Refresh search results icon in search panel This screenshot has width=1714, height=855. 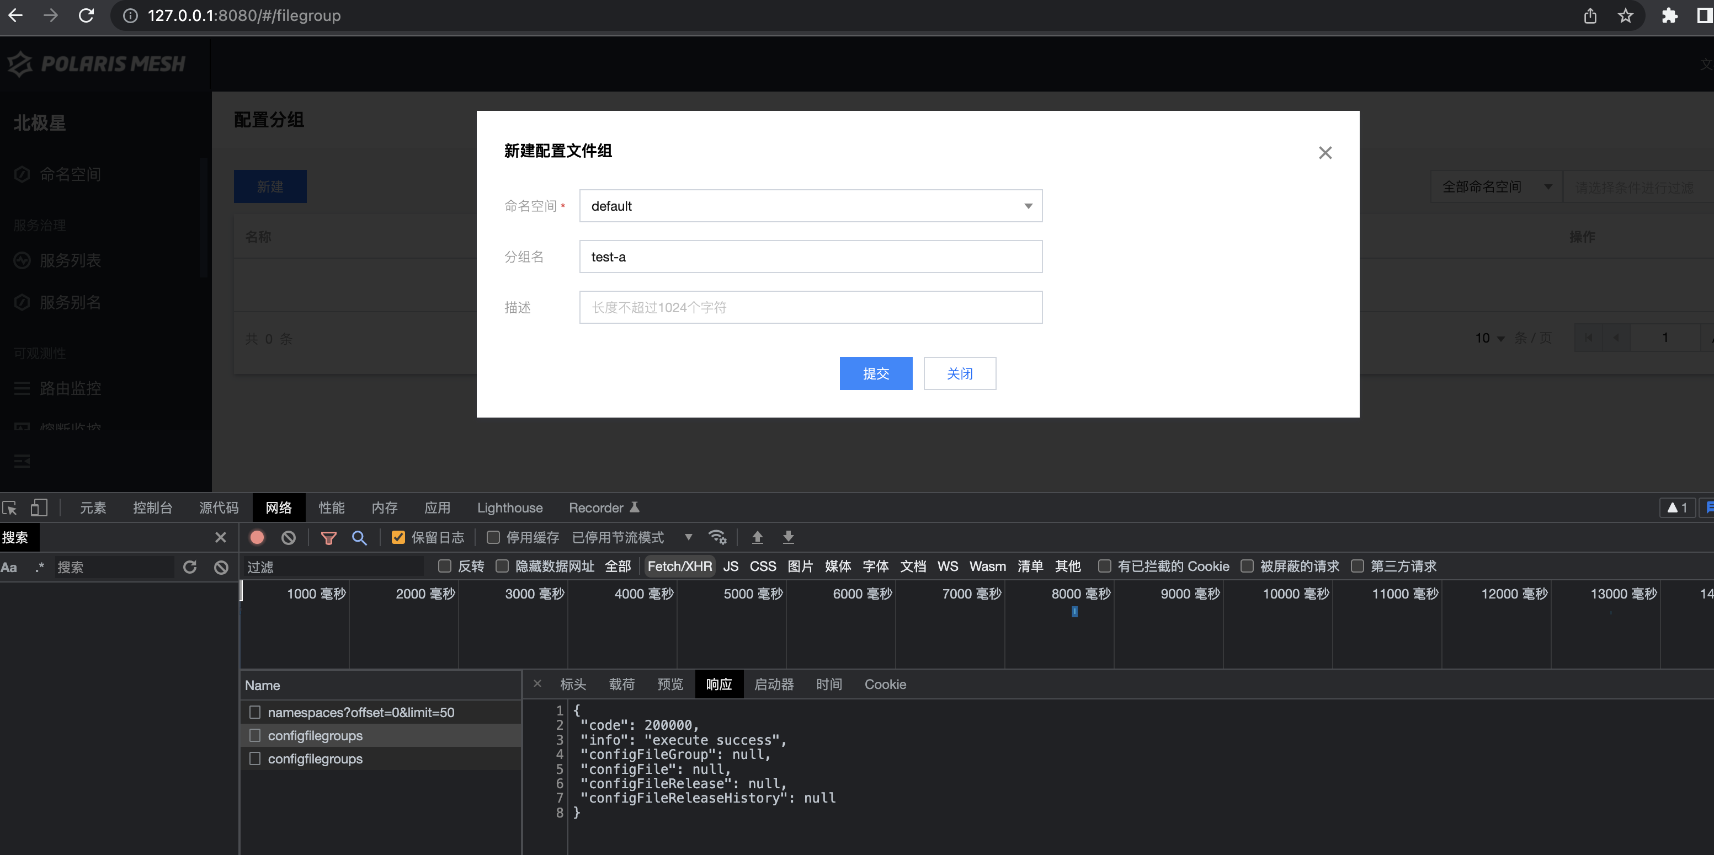click(x=190, y=567)
